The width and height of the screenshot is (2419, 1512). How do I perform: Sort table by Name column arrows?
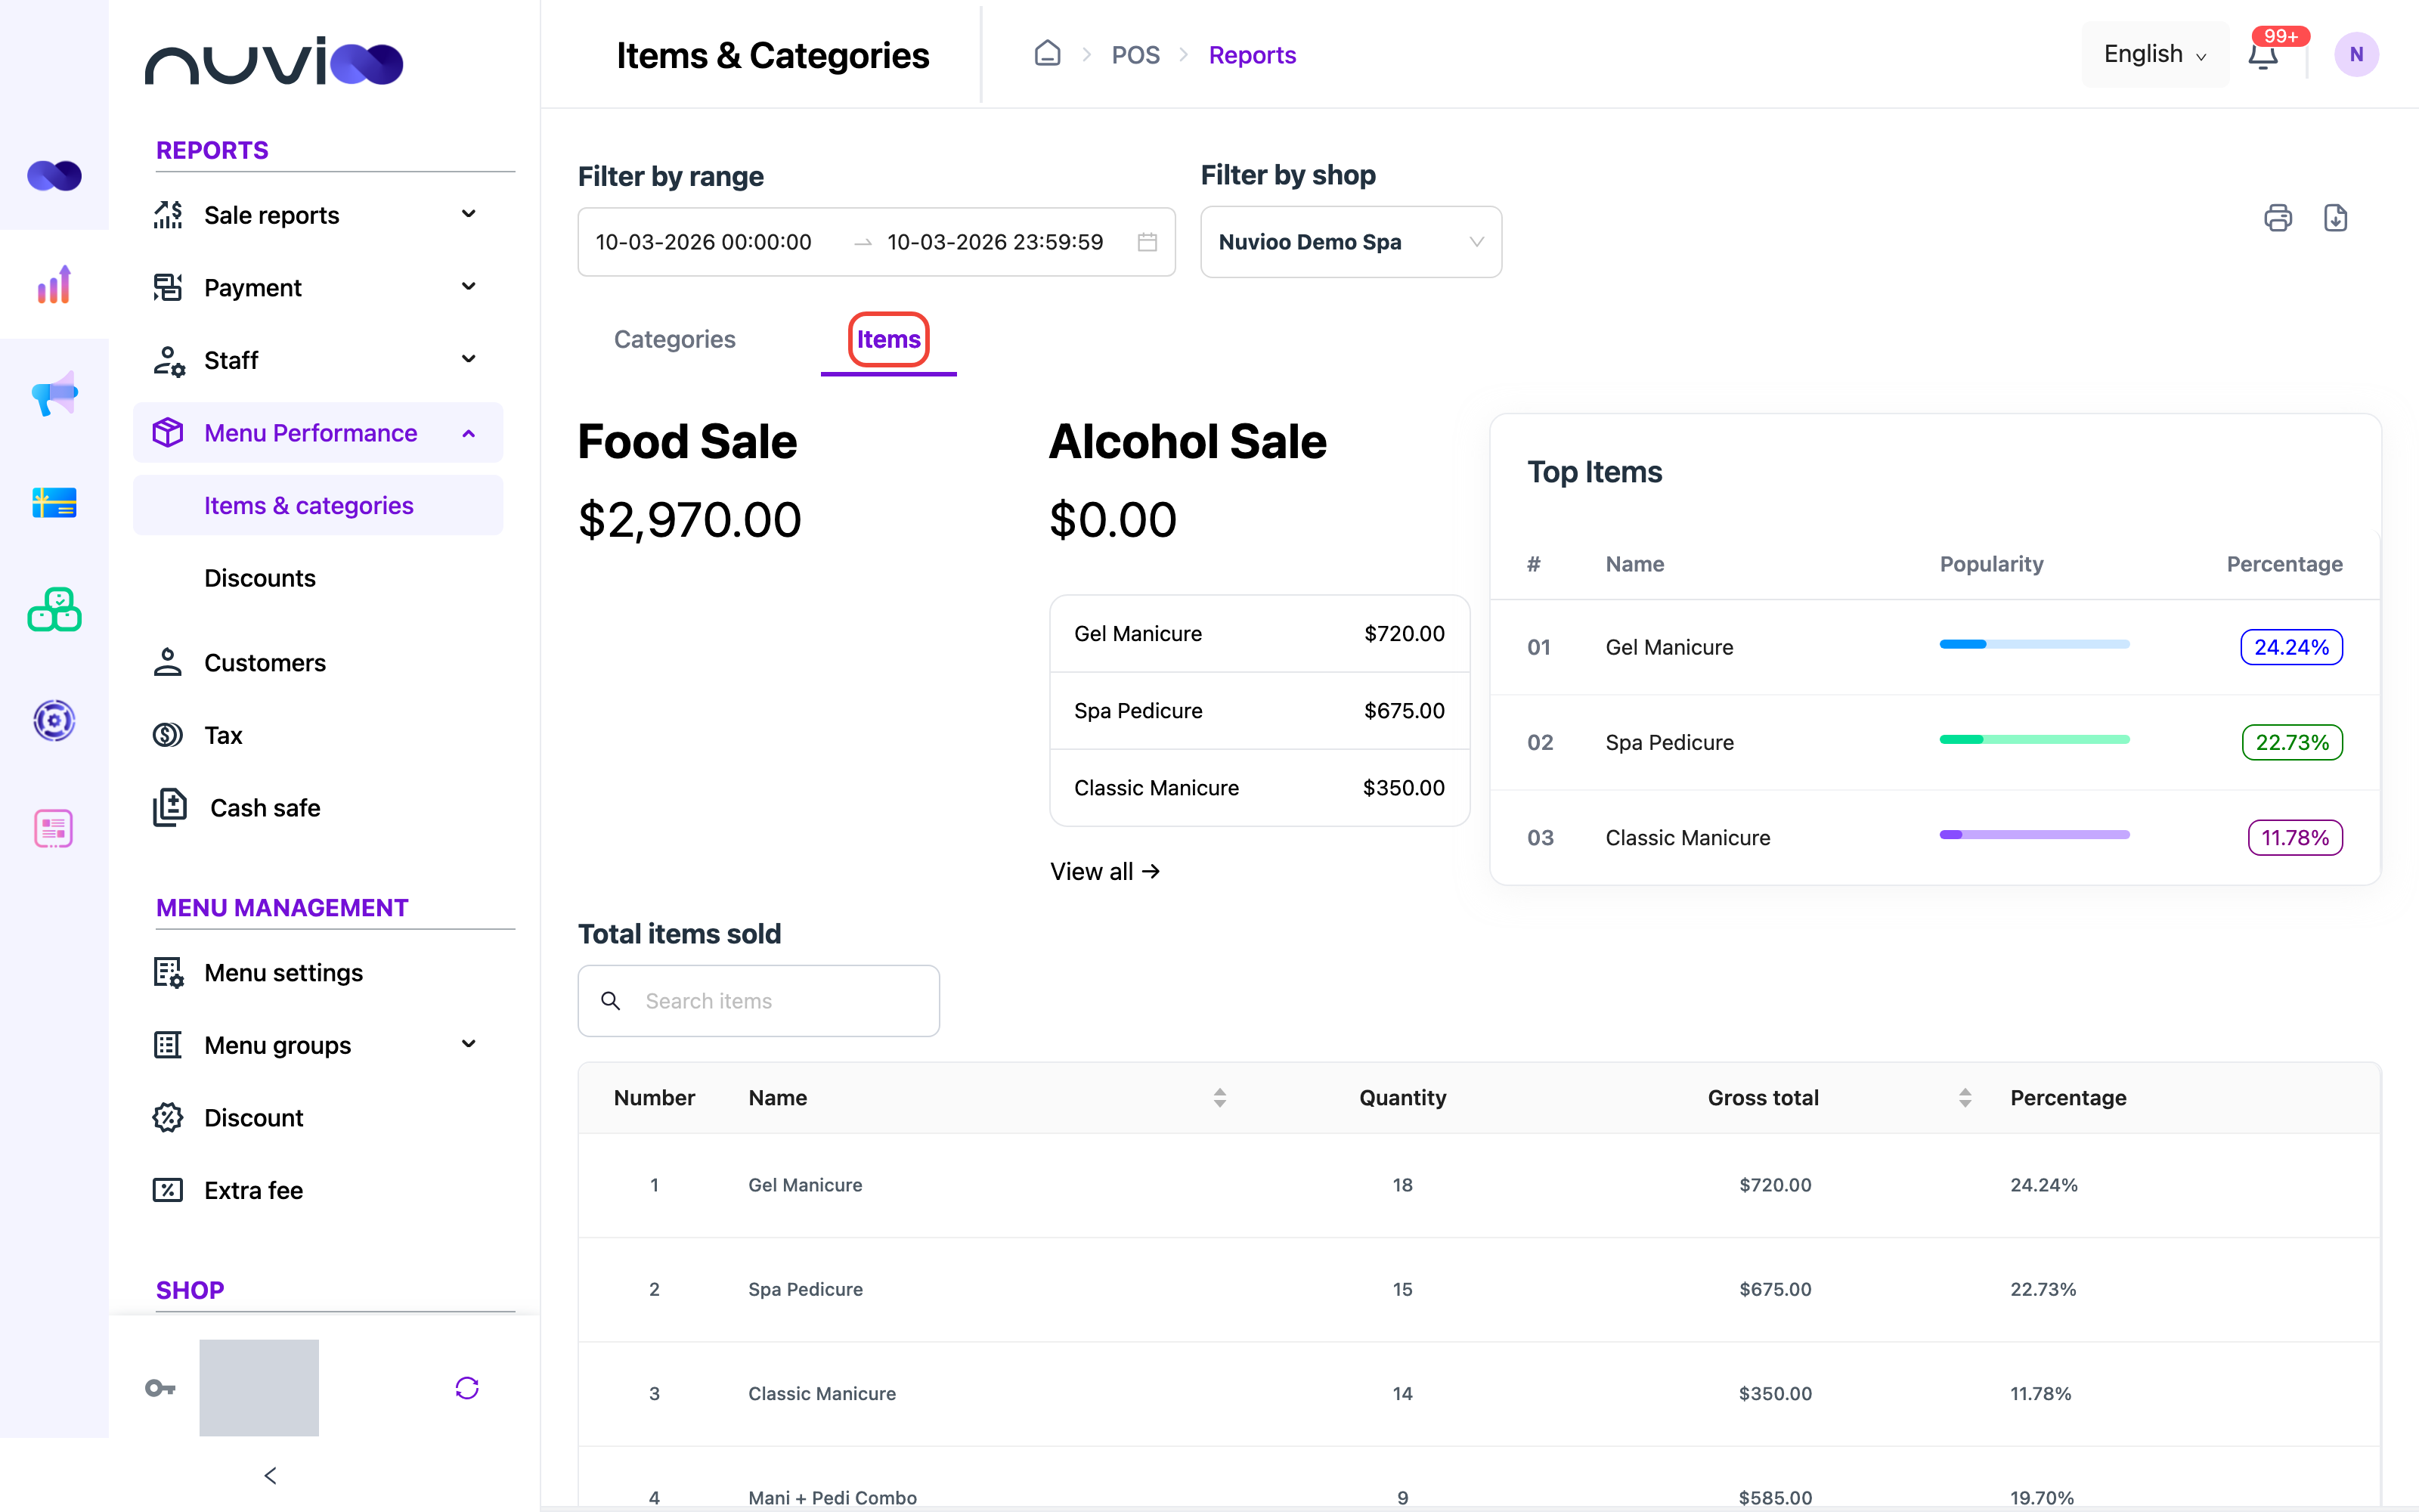click(x=1219, y=1097)
